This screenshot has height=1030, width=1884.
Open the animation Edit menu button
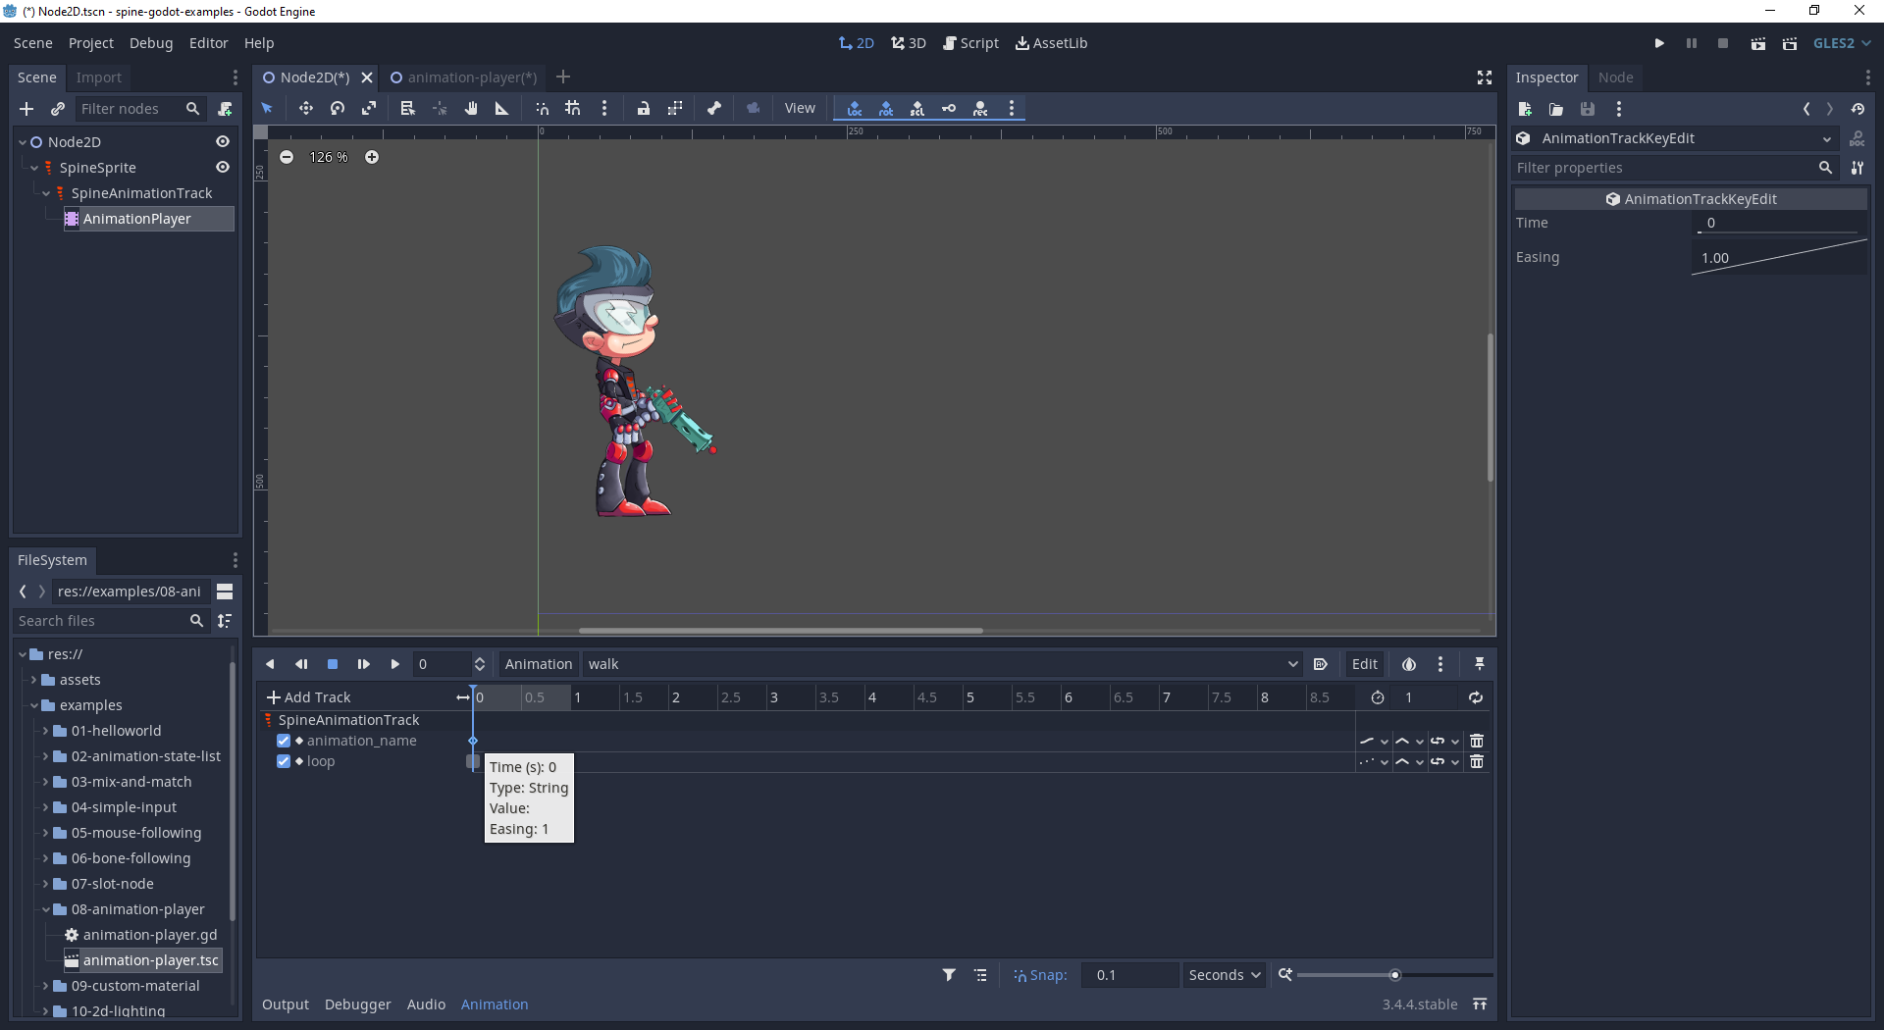(1365, 664)
